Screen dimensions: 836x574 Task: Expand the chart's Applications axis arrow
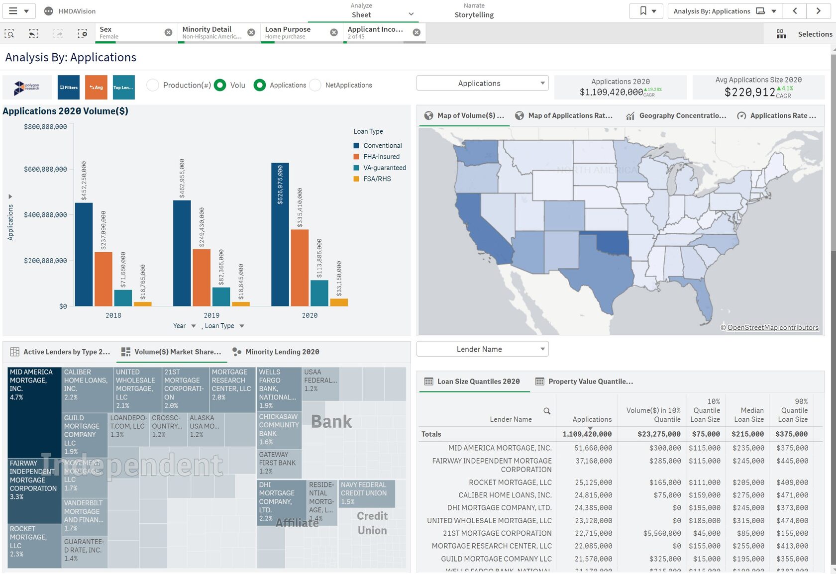(10, 196)
